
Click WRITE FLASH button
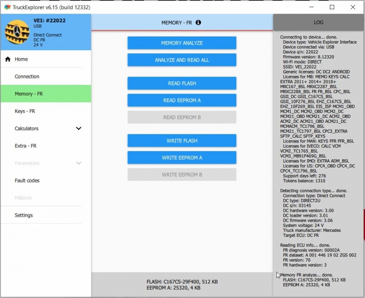click(182, 141)
